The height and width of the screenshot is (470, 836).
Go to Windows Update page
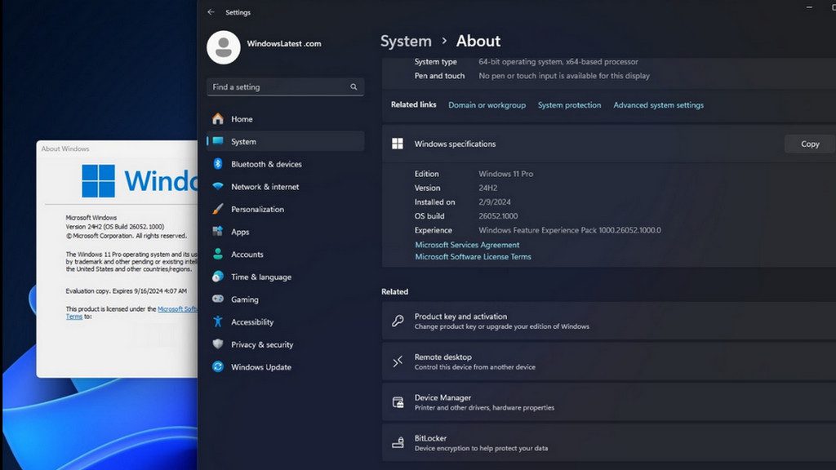point(285,367)
